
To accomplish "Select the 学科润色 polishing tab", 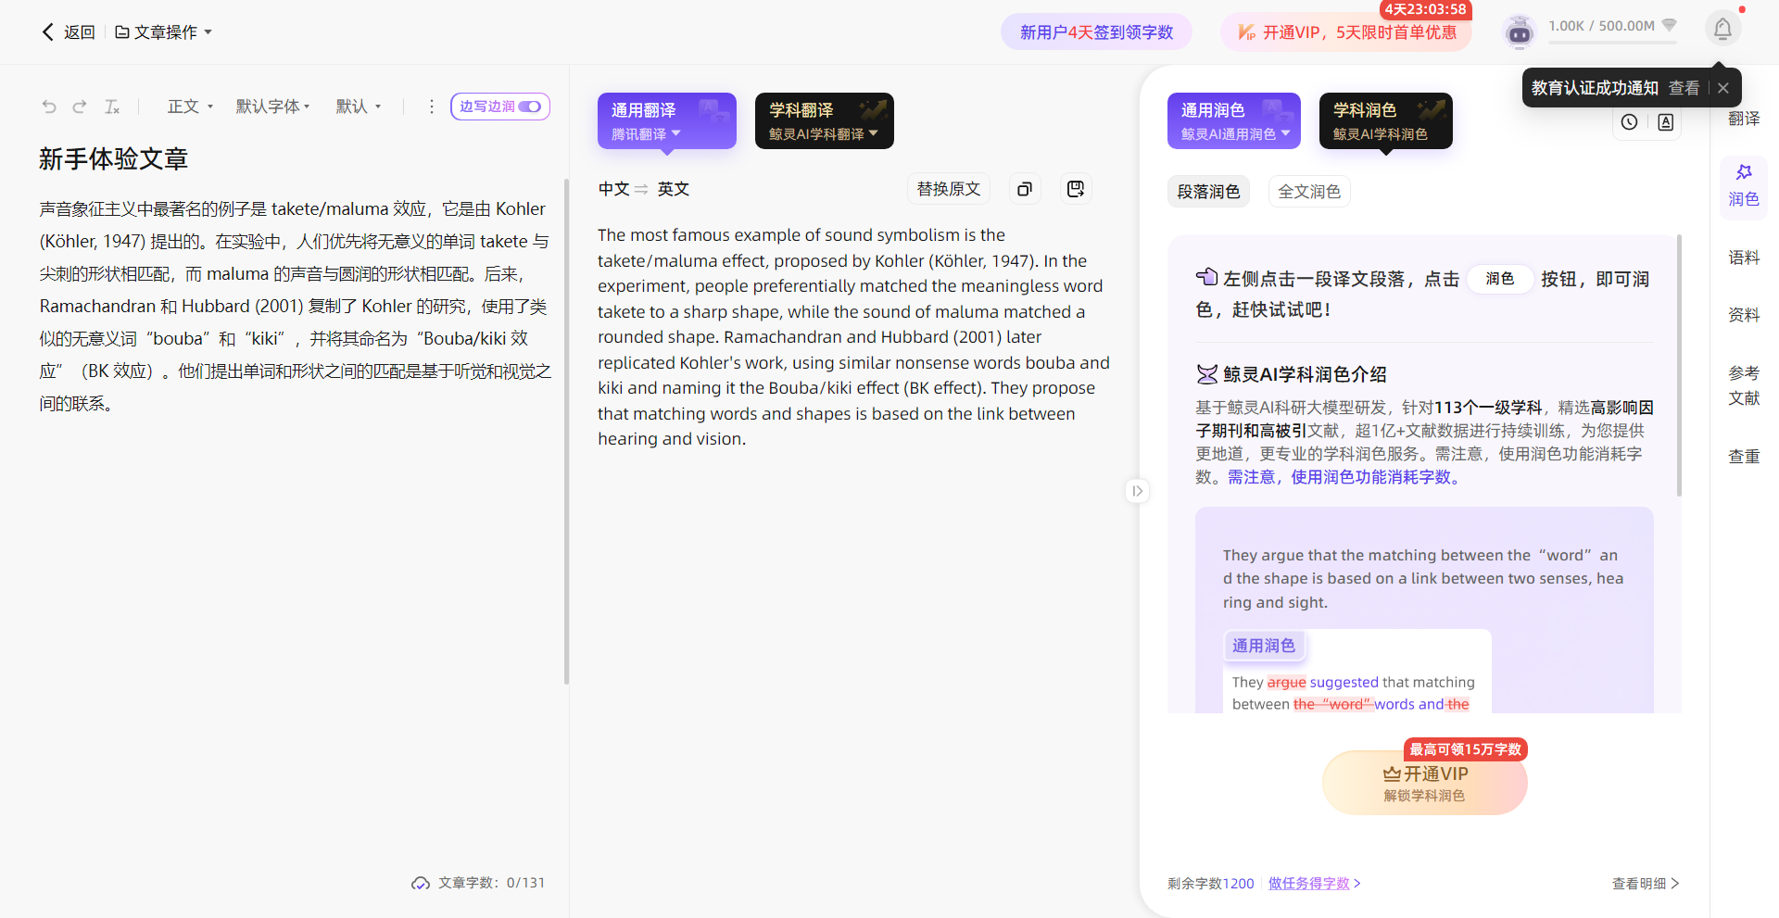I will coord(1385,120).
